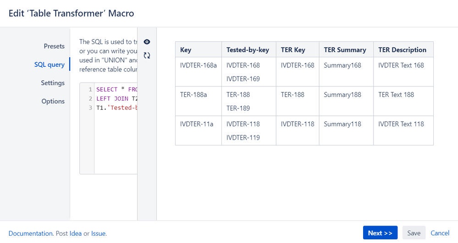
Task: Click the Key column header
Action: (x=186, y=50)
